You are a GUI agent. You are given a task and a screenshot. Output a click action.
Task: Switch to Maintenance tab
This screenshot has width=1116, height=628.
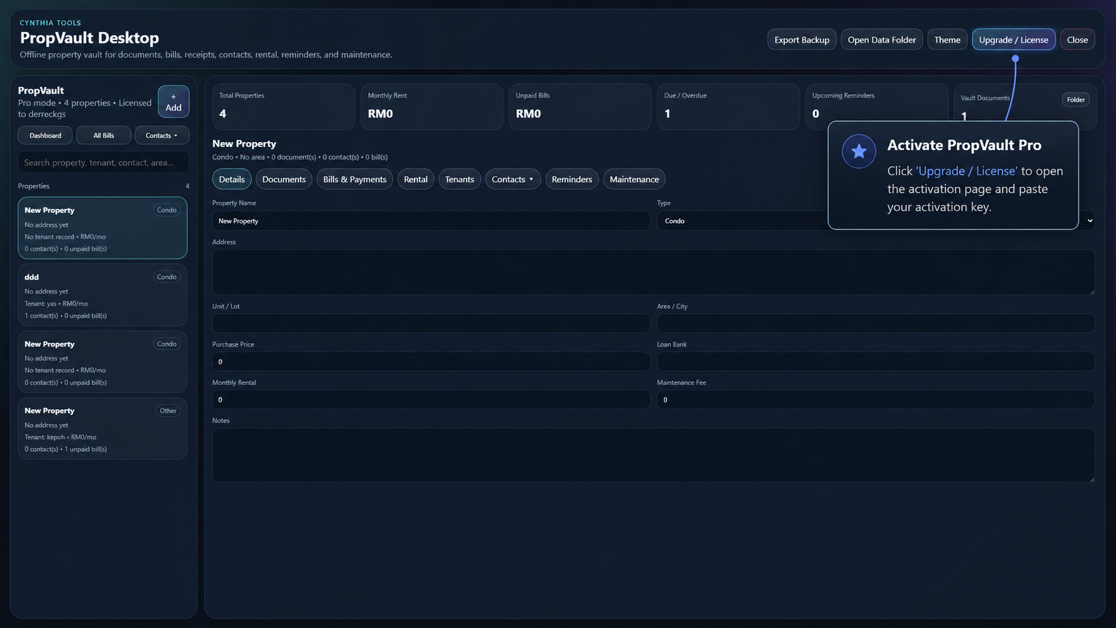point(634,179)
